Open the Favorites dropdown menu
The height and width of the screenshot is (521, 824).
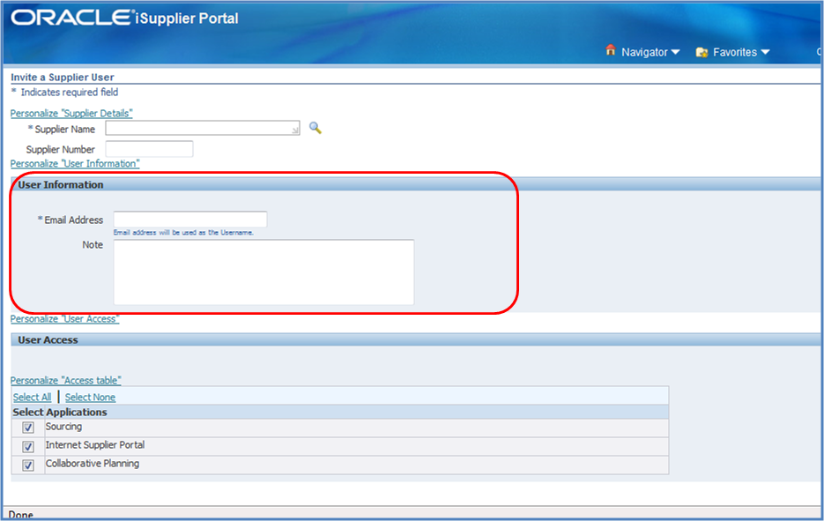pos(741,52)
